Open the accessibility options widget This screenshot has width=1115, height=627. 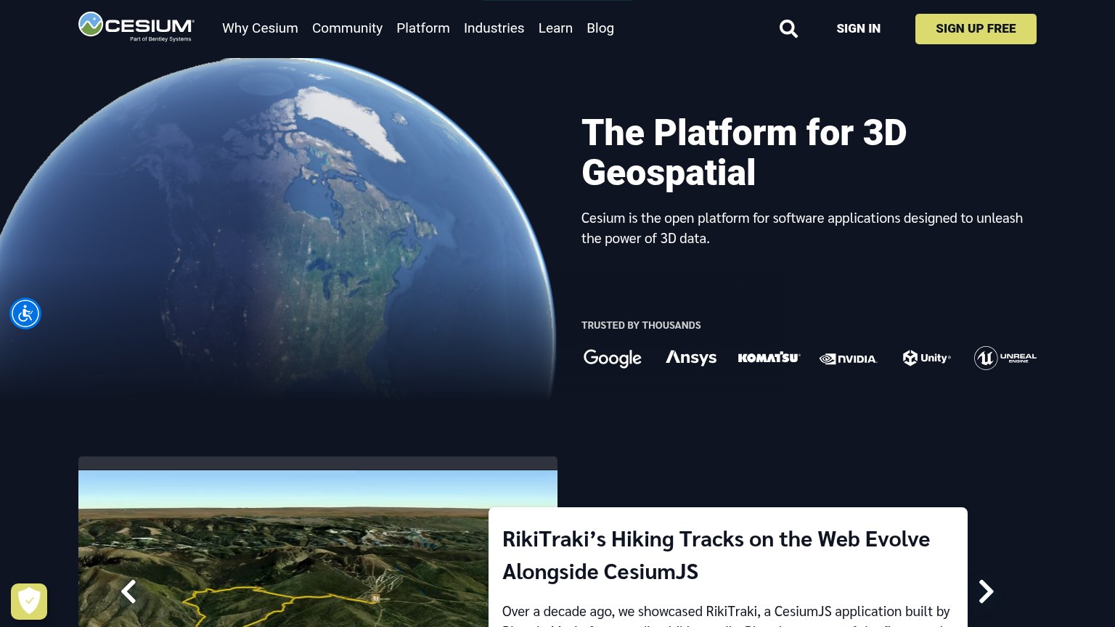click(x=25, y=313)
